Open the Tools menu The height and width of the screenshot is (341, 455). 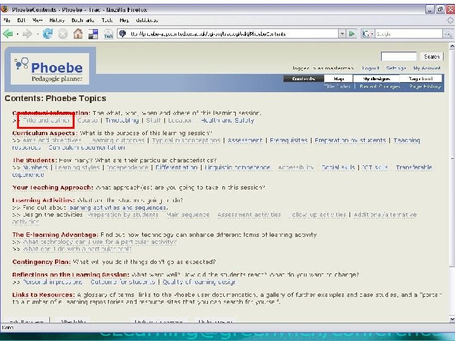107,20
